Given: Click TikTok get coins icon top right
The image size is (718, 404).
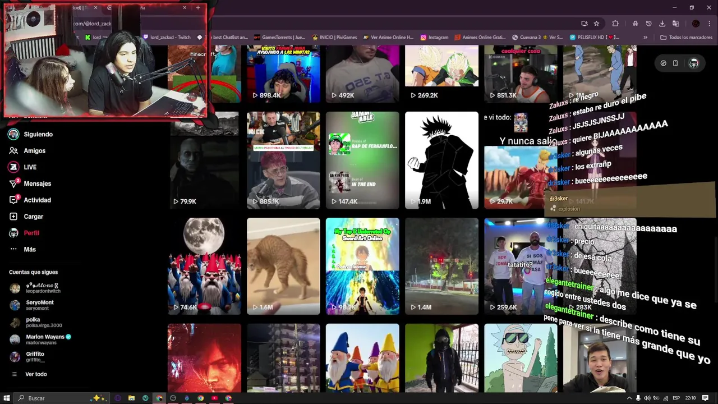Looking at the screenshot, I should [x=663, y=63].
